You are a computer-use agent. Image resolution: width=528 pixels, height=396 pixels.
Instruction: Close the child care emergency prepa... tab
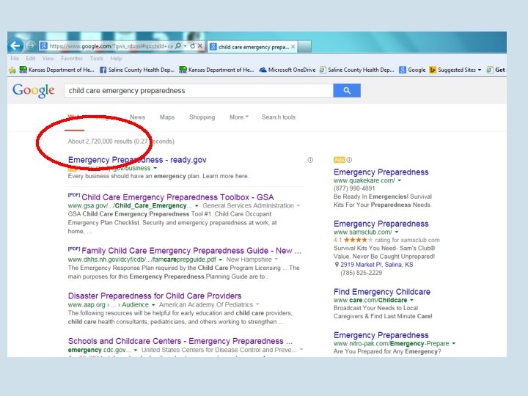[293, 47]
